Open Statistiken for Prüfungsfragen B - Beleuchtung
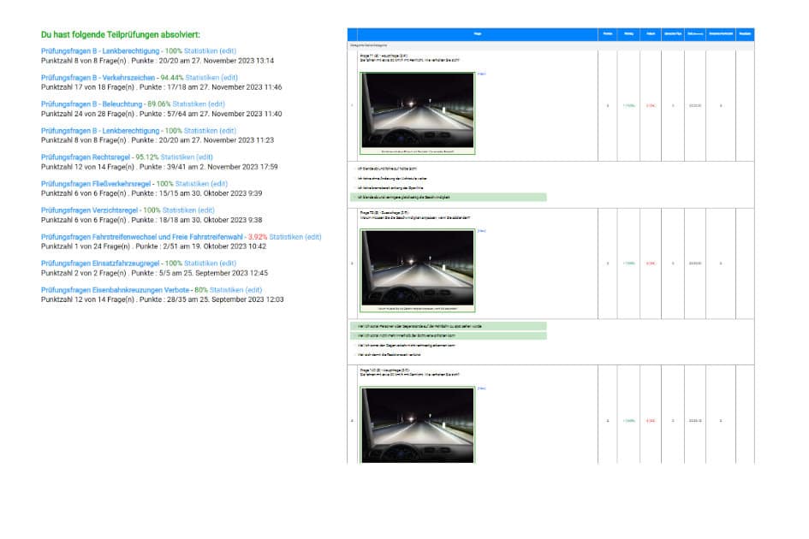The width and height of the screenshot is (809, 539). 192,104
